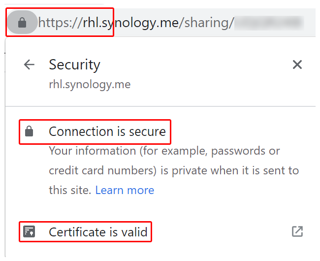
Task: Click the /sharing/ path in the URL
Action: [x=206, y=23]
